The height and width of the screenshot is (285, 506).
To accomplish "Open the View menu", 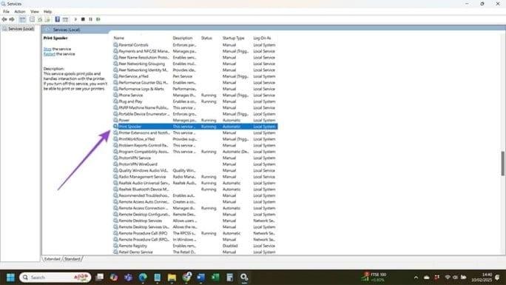I will pos(35,12).
